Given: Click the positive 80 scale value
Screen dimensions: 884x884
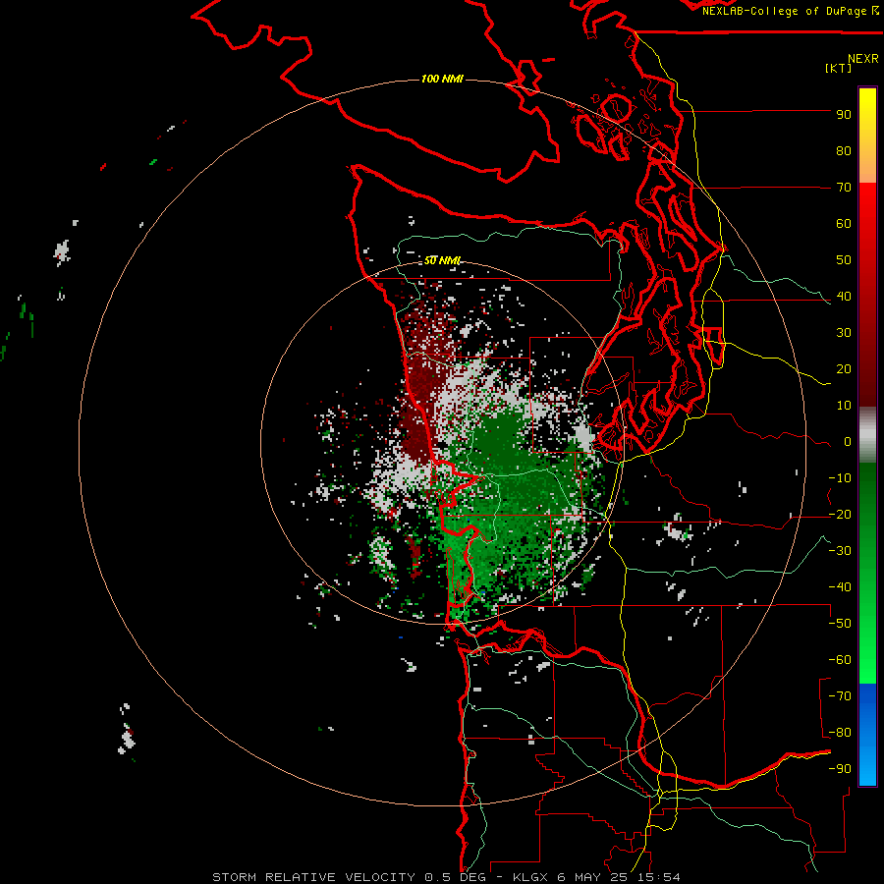Looking at the screenshot, I should [844, 151].
